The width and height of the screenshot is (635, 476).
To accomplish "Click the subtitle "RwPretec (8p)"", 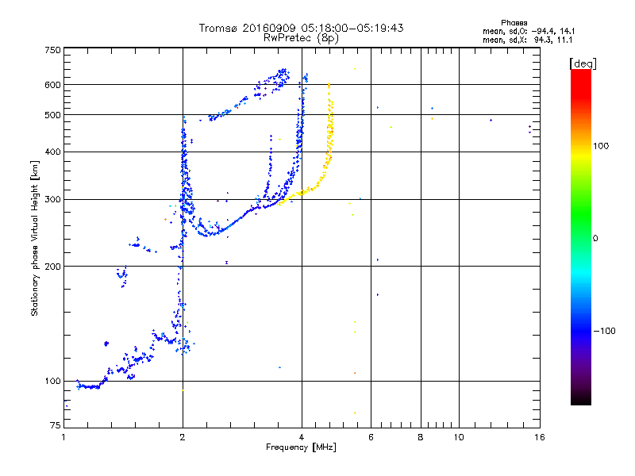I will (301, 37).
